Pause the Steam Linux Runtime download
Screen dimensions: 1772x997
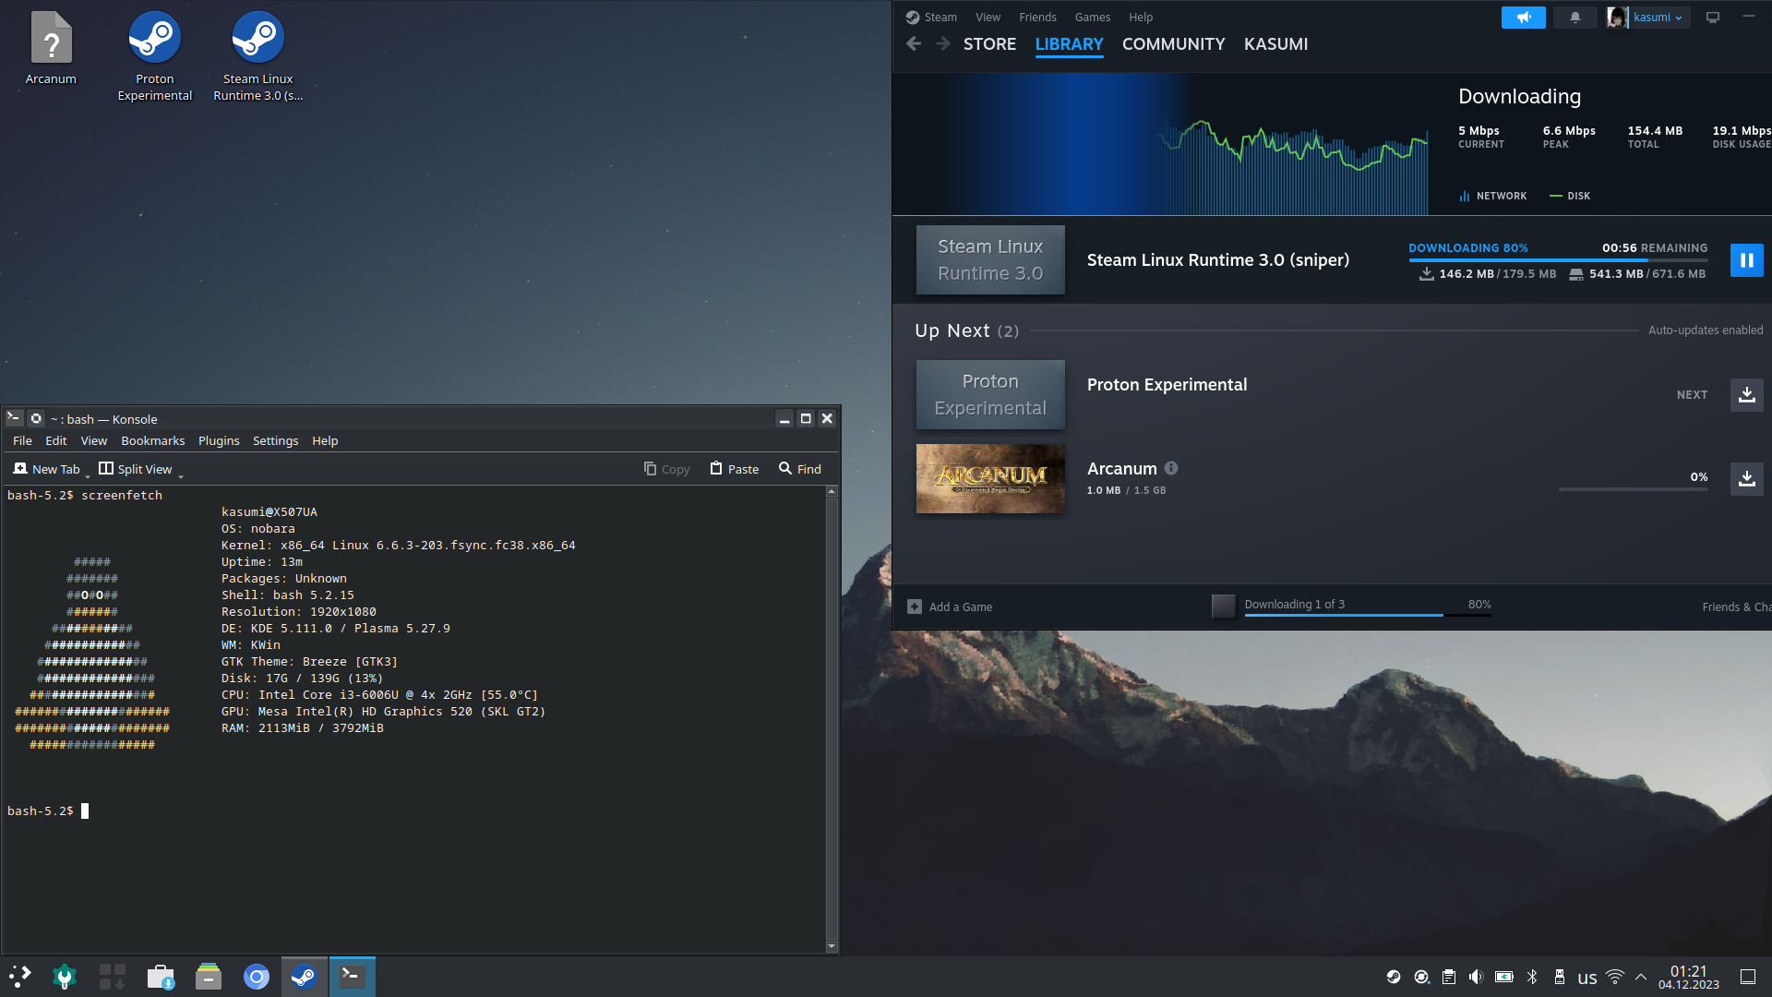tap(1746, 260)
